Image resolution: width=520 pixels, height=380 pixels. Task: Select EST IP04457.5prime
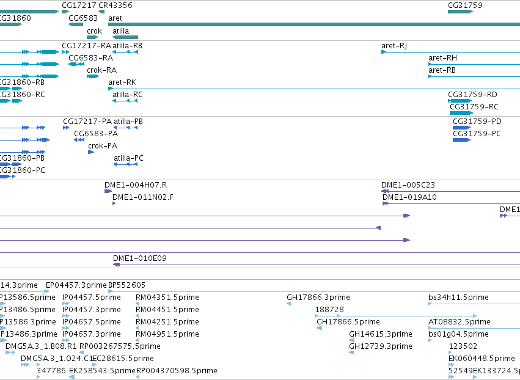92,298
